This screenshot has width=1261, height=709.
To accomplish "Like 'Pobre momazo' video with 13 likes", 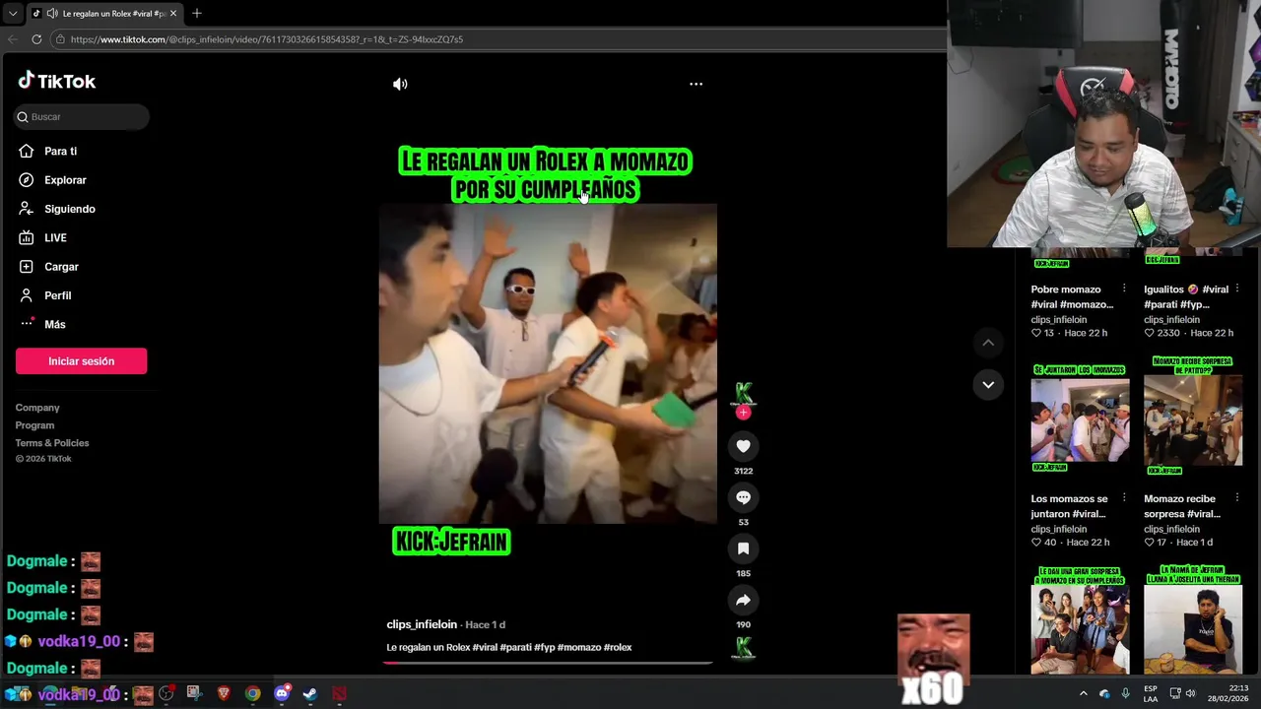I will (1036, 333).
